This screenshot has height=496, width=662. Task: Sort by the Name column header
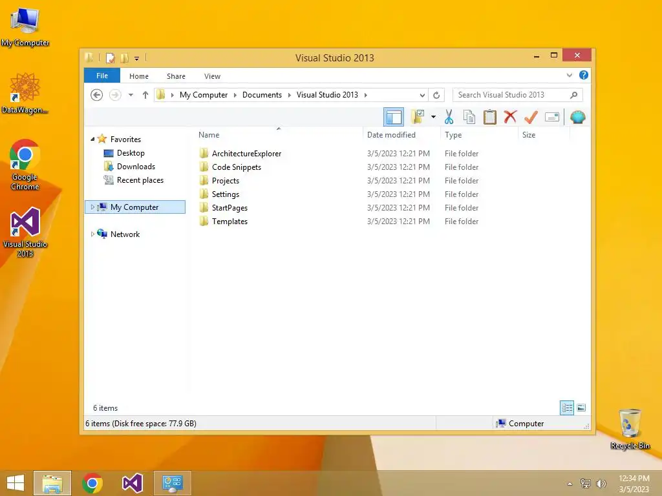coord(209,135)
